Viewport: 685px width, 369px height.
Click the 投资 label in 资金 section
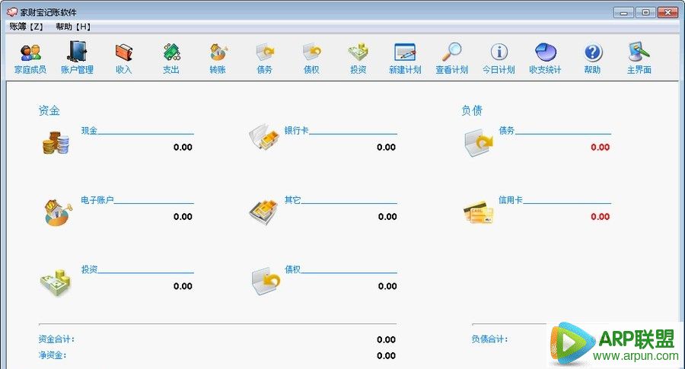tap(89, 269)
